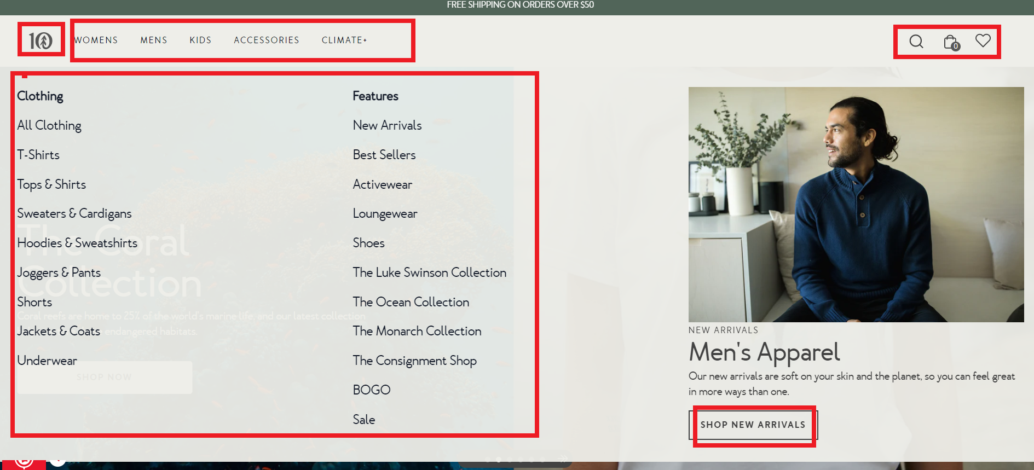View the Shorts category
1034x470 pixels.
coord(34,302)
